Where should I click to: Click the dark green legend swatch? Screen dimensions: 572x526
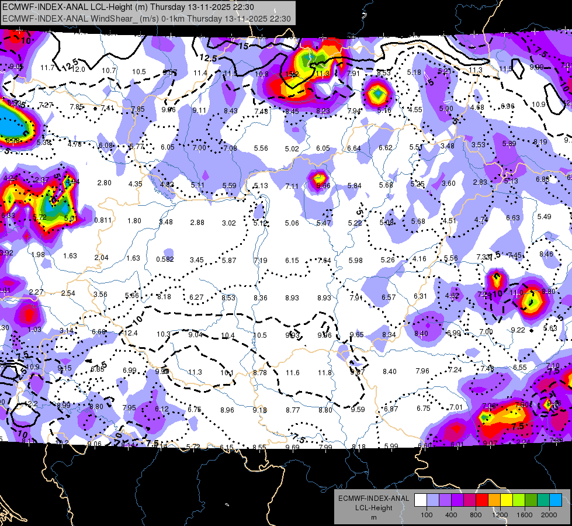coord(531,500)
